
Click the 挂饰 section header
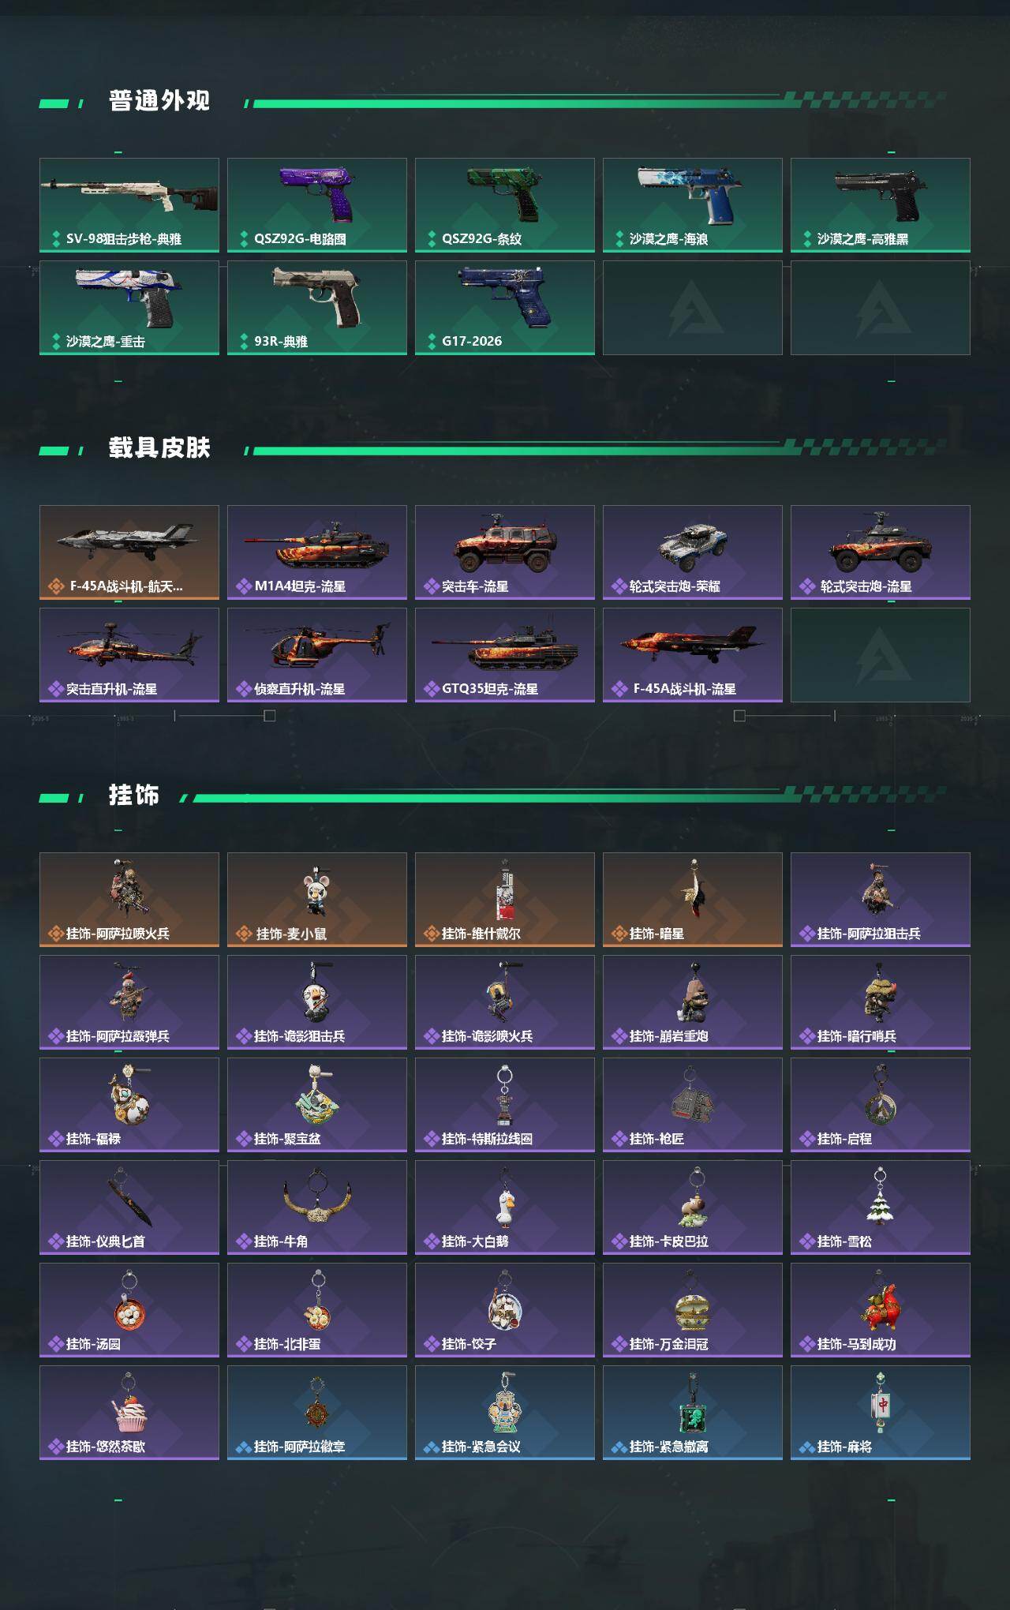(134, 795)
